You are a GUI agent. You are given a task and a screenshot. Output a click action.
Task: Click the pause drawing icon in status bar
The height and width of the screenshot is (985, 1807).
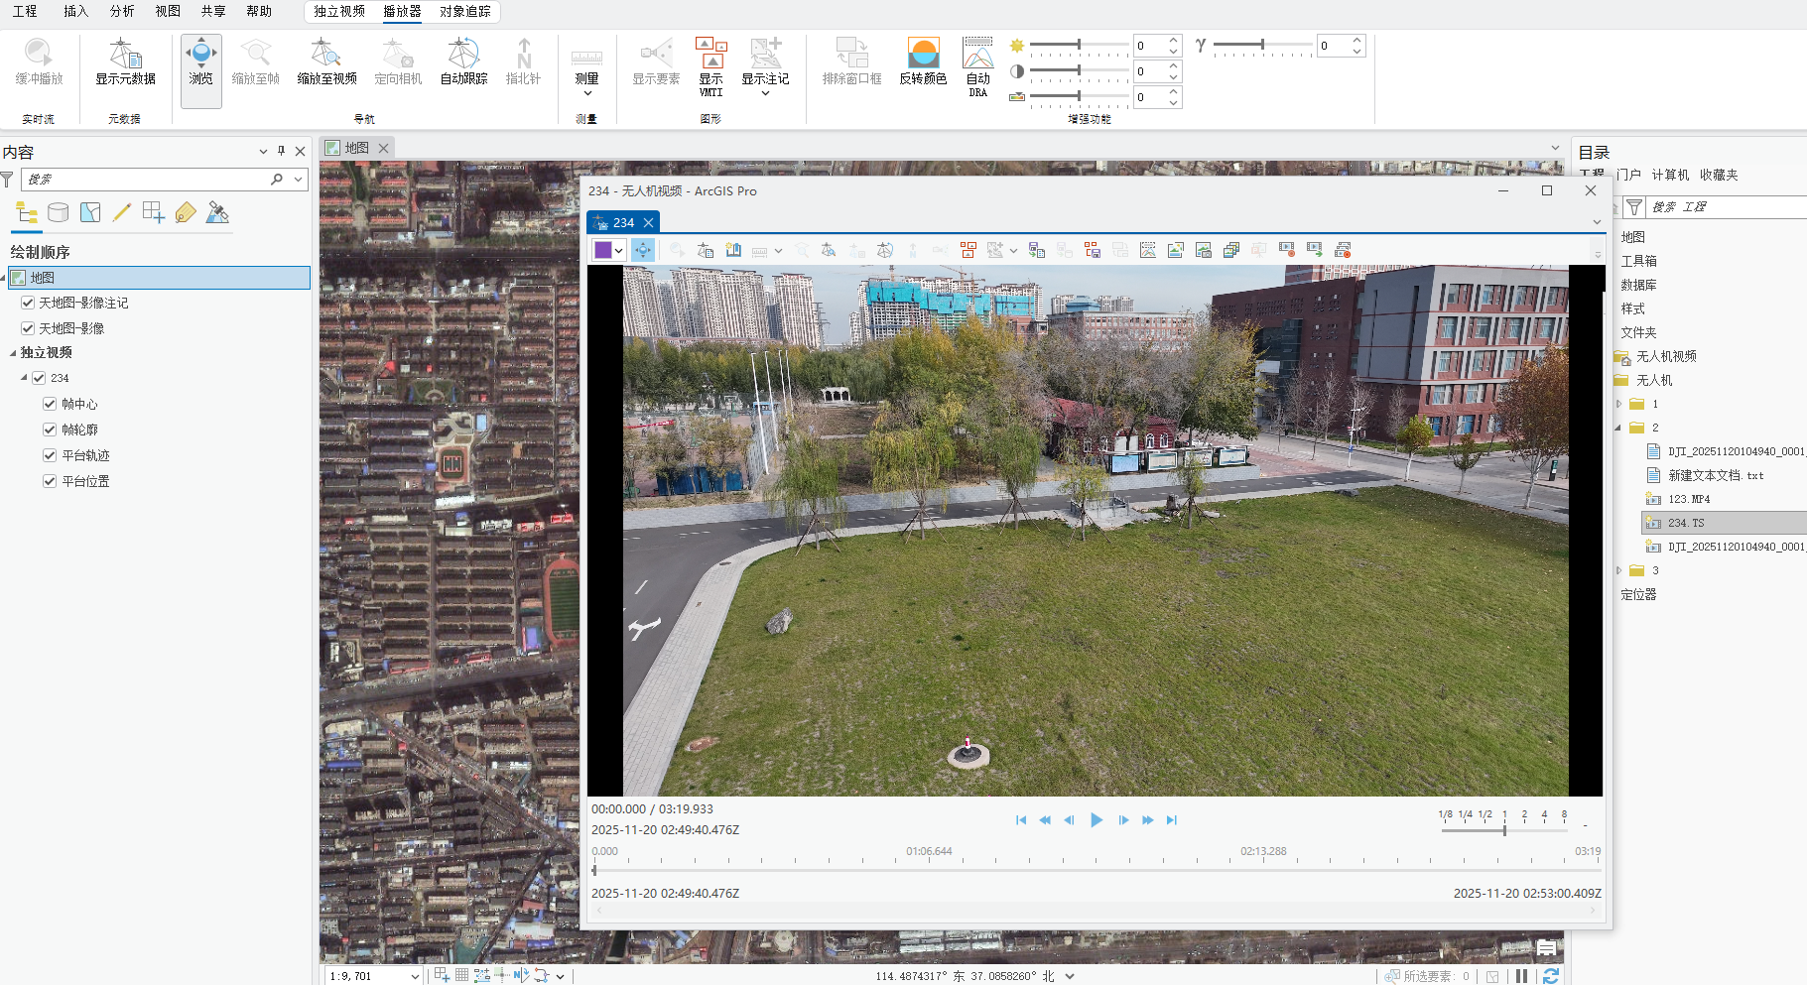tap(1521, 976)
